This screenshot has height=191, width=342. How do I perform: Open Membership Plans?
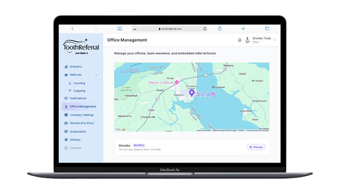tap(82, 123)
